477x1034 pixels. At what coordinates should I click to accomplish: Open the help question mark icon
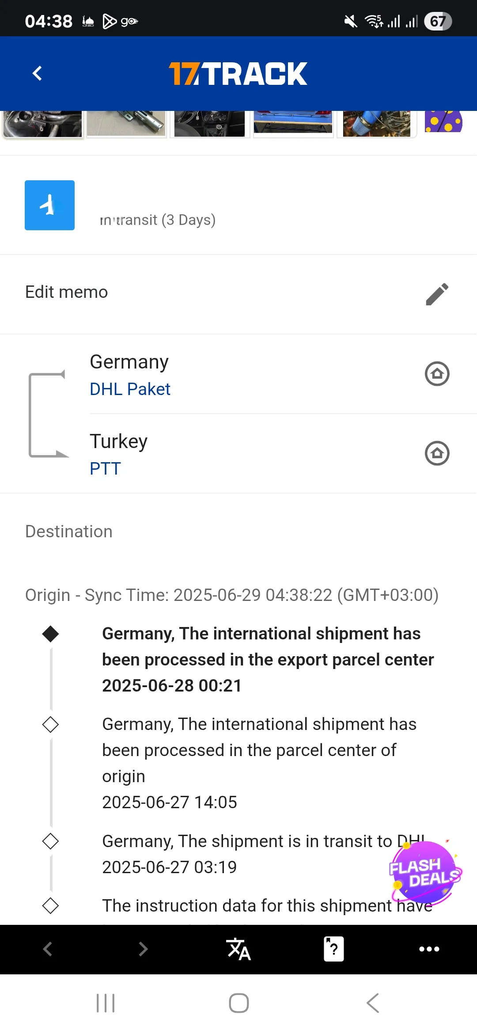(334, 949)
